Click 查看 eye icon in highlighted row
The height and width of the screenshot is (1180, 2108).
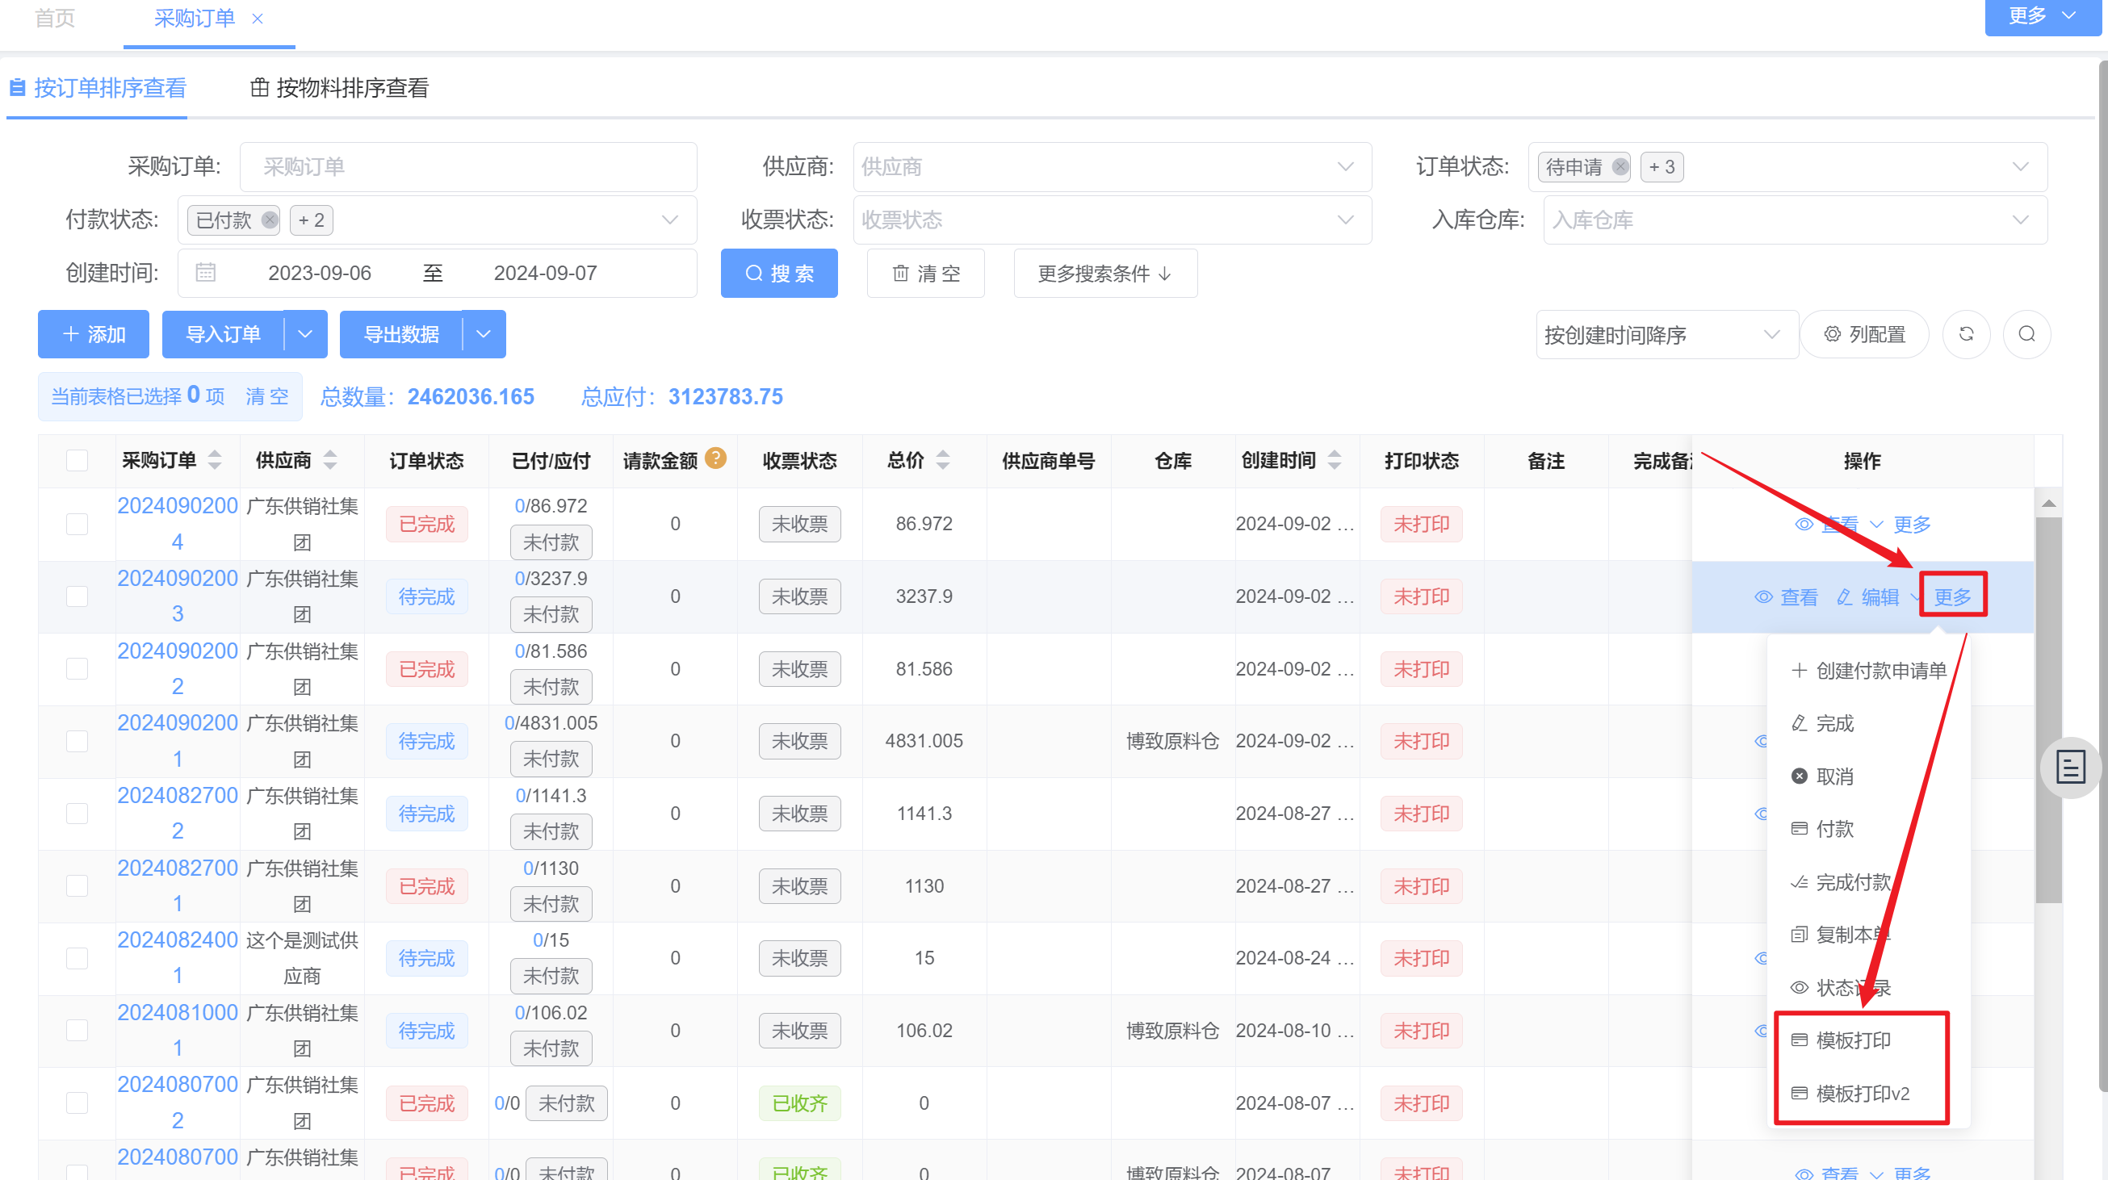(1762, 597)
